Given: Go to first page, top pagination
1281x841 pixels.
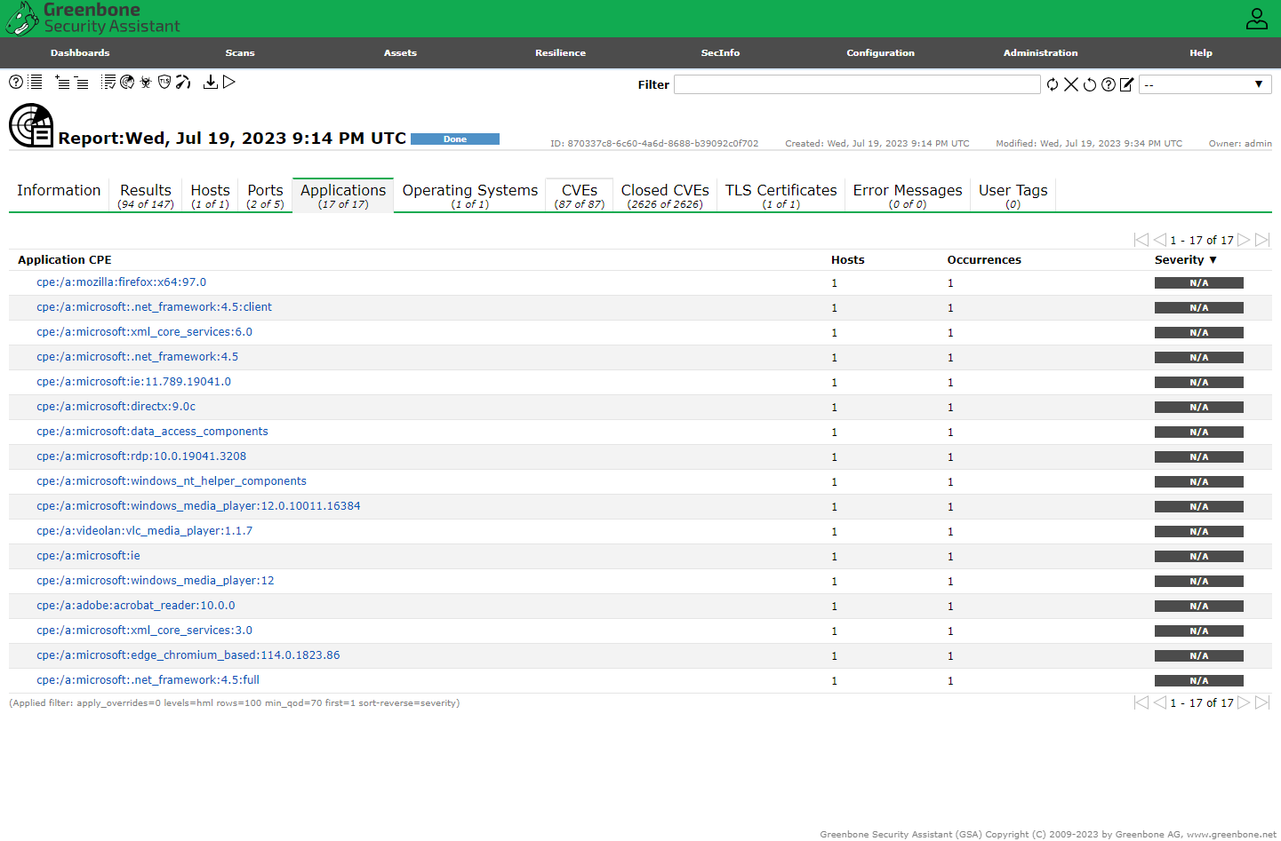Looking at the screenshot, I should [x=1141, y=240].
